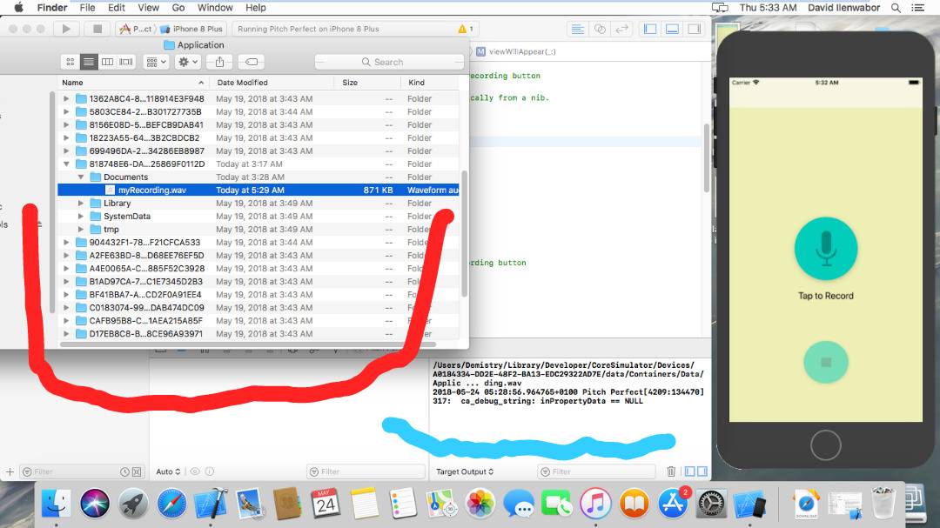Click the Xcode warning indicator
The width and height of the screenshot is (940, 528).
tap(465, 29)
